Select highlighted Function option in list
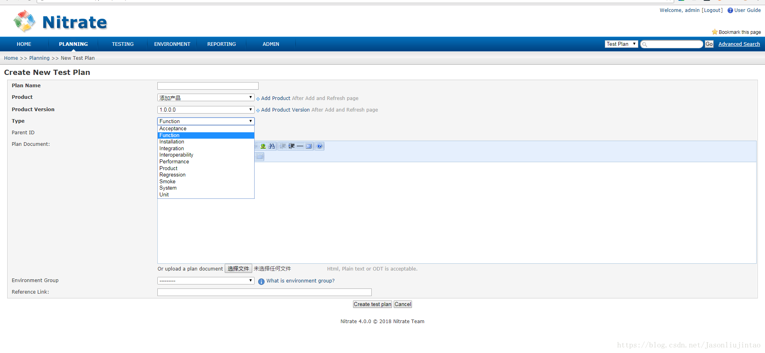The width and height of the screenshot is (765, 353). pos(206,135)
